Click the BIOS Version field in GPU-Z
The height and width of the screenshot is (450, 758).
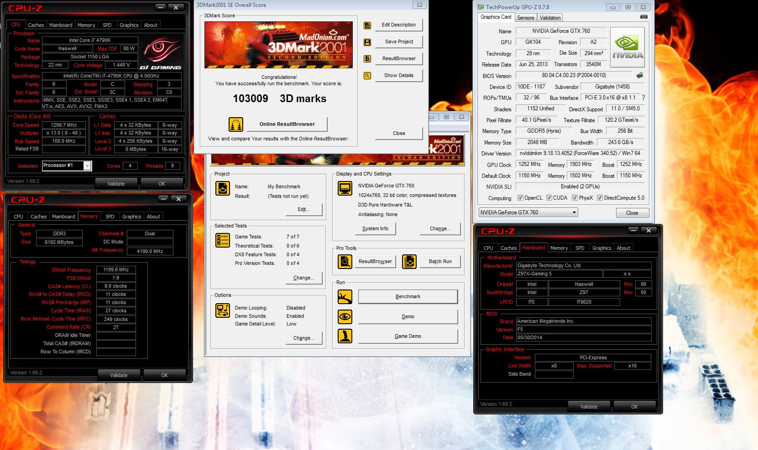574,76
